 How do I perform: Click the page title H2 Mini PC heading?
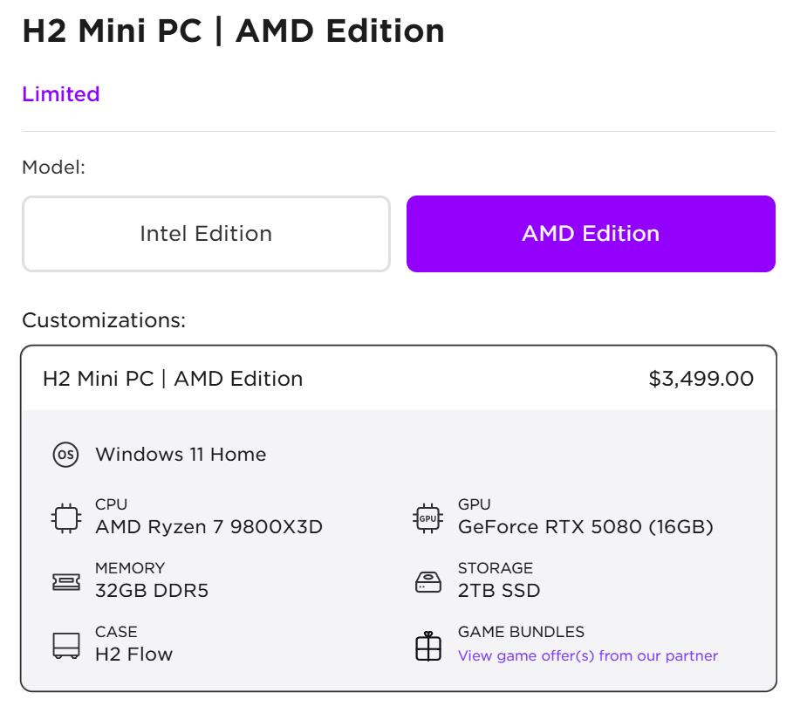pos(233,31)
